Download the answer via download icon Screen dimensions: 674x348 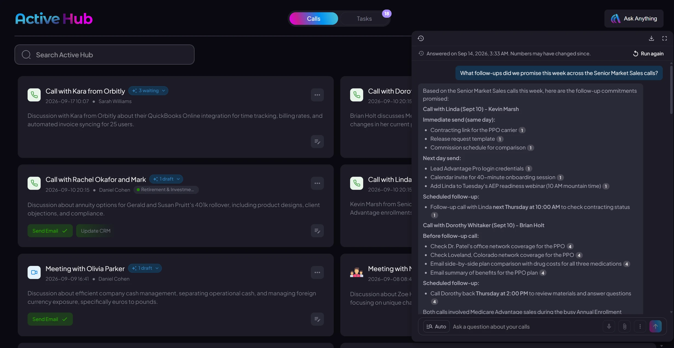[x=652, y=38]
